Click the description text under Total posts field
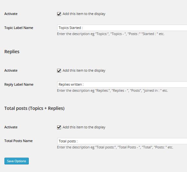Screen dimensions: 187x172 (x=115, y=147)
